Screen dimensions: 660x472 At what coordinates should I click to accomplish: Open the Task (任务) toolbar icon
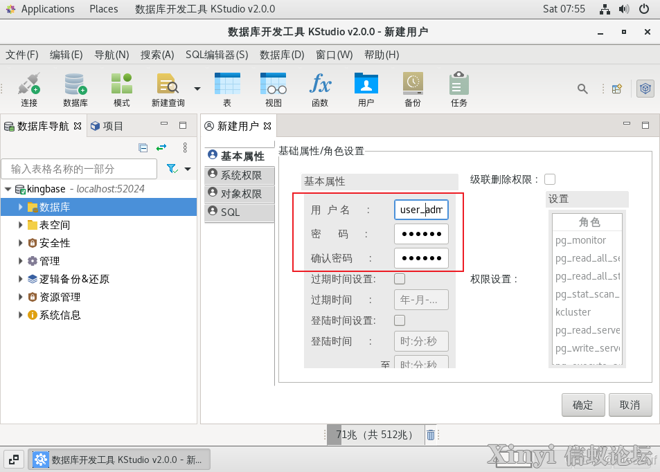pos(458,89)
